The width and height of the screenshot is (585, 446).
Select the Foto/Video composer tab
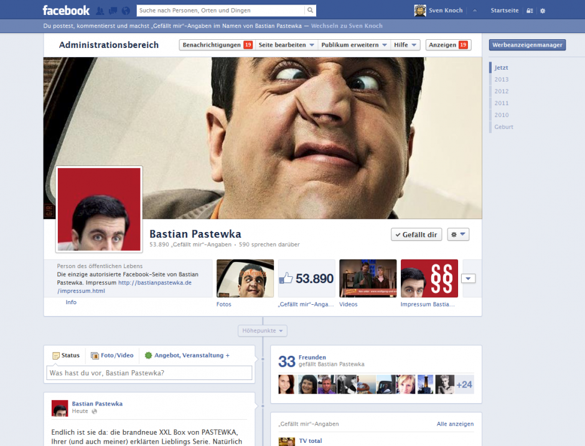pyautogui.click(x=112, y=355)
